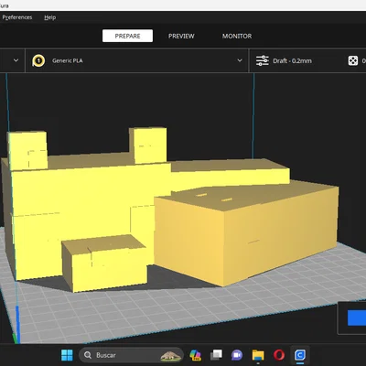The width and height of the screenshot is (366, 366).
Task: Click the Cura taskbar icon
Action: pyautogui.click(x=300, y=355)
